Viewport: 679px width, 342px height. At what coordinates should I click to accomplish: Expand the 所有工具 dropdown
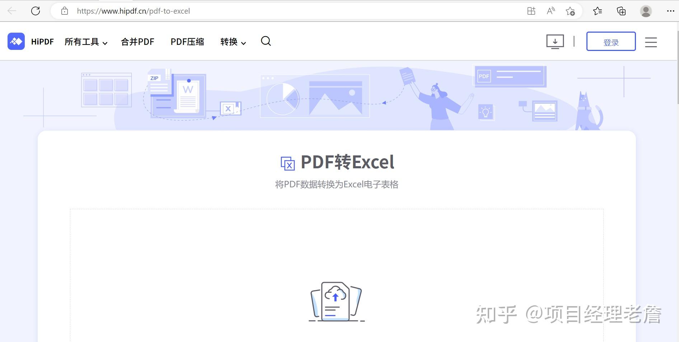coord(86,42)
